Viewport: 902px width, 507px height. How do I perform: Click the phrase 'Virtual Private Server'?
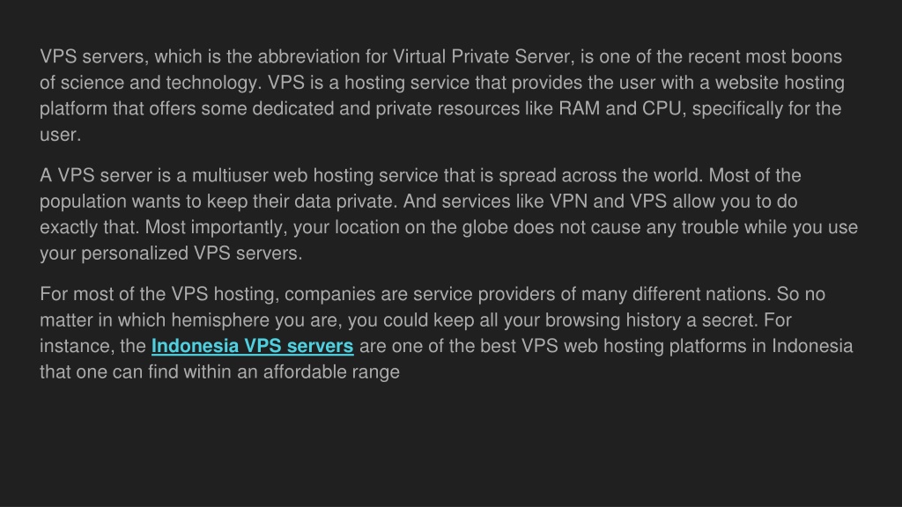click(483, 57)
